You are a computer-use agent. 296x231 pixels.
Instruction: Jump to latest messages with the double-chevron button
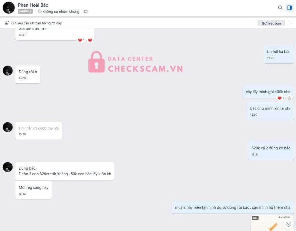coord(288,224)
